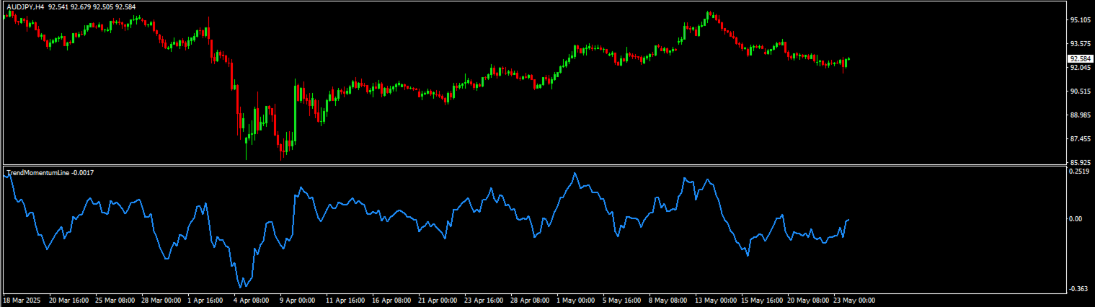Select the TrendMomentumLine -0.0017 indicator label
Screen dimensions: 1095x307
pos(50,172)
